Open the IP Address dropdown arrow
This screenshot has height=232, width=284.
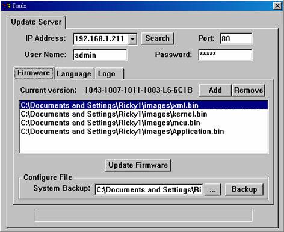tap(132, 39)
